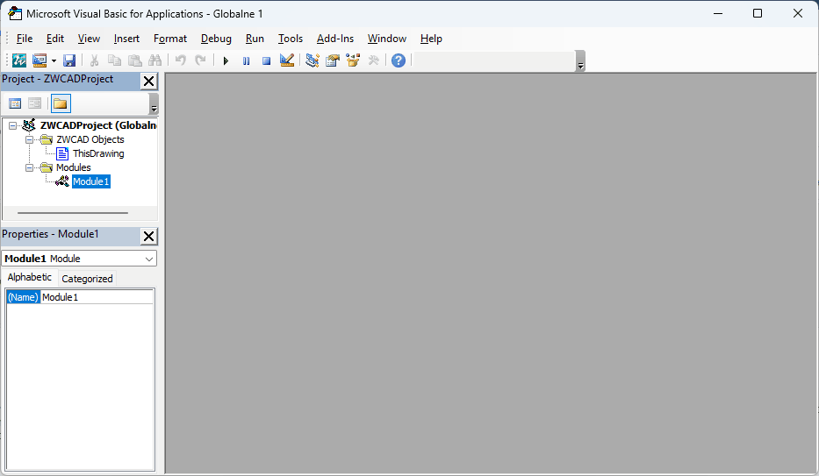Viewport: 819px width, 476px height.
Task: Open the Tools menu
Action: pos(290,39)
